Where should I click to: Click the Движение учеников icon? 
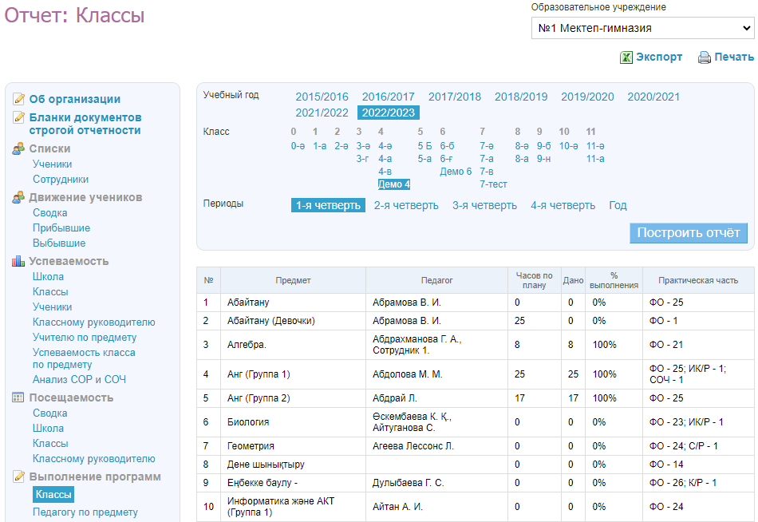(x=18, y=197)
